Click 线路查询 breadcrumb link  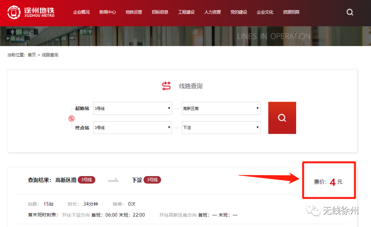50,55
